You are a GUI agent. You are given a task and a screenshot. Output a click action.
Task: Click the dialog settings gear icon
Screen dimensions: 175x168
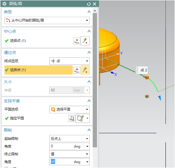point(4,4)
